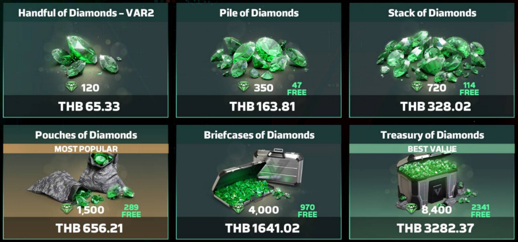Click the BEST VALUE banner
This screenshot has height=242, width=518.
coord(432,149)
